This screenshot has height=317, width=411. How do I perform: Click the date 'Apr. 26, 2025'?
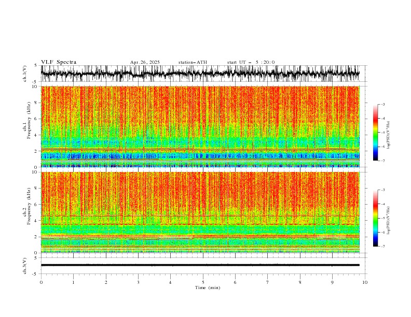[x=145, y=62]
